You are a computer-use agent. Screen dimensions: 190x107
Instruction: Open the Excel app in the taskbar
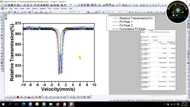pos(44,104)
